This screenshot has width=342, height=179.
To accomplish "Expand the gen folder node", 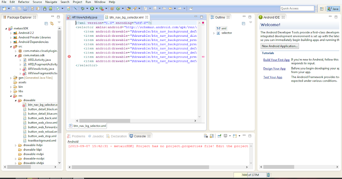I will point(11,78).
